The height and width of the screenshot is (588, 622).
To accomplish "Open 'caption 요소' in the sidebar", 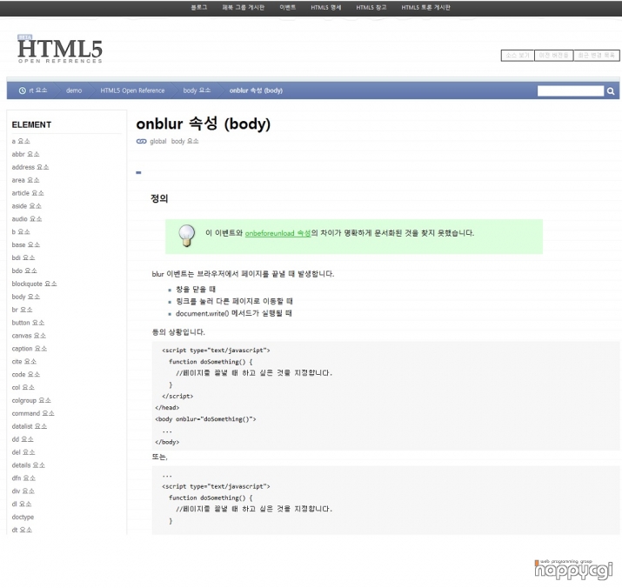I will (30, 348).
